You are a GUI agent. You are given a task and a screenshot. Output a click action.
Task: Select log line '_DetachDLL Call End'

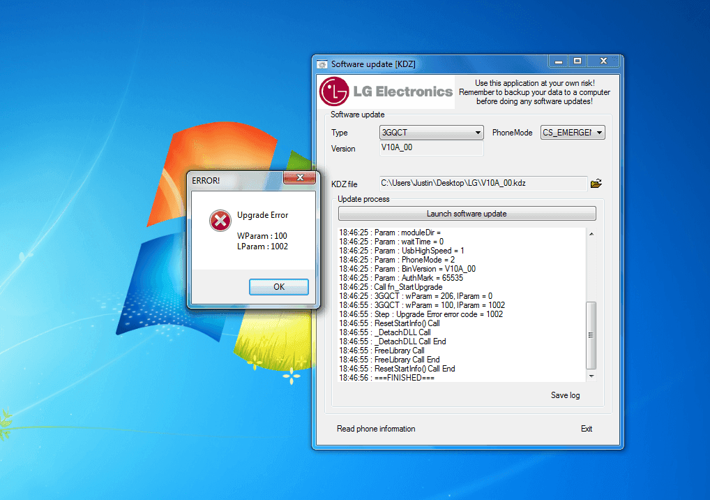pyautogui.click(x=393, y=341)
